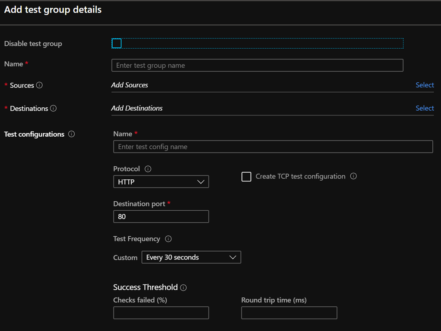The height and width of the screenshot is (331, 441).
Task: Expand the Every 30 seconds frequency dropdown
Action: coord(191,257)
